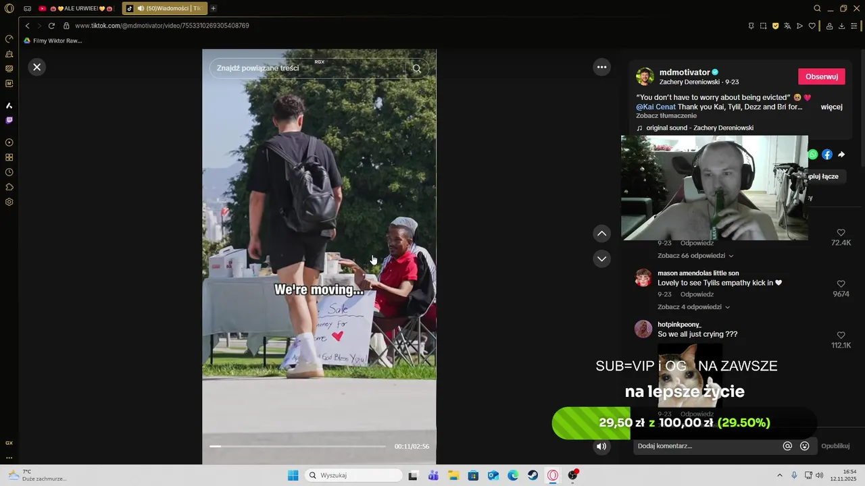Expand Zobacz 66 odpowiedzi replies

(x=695, y=256)
